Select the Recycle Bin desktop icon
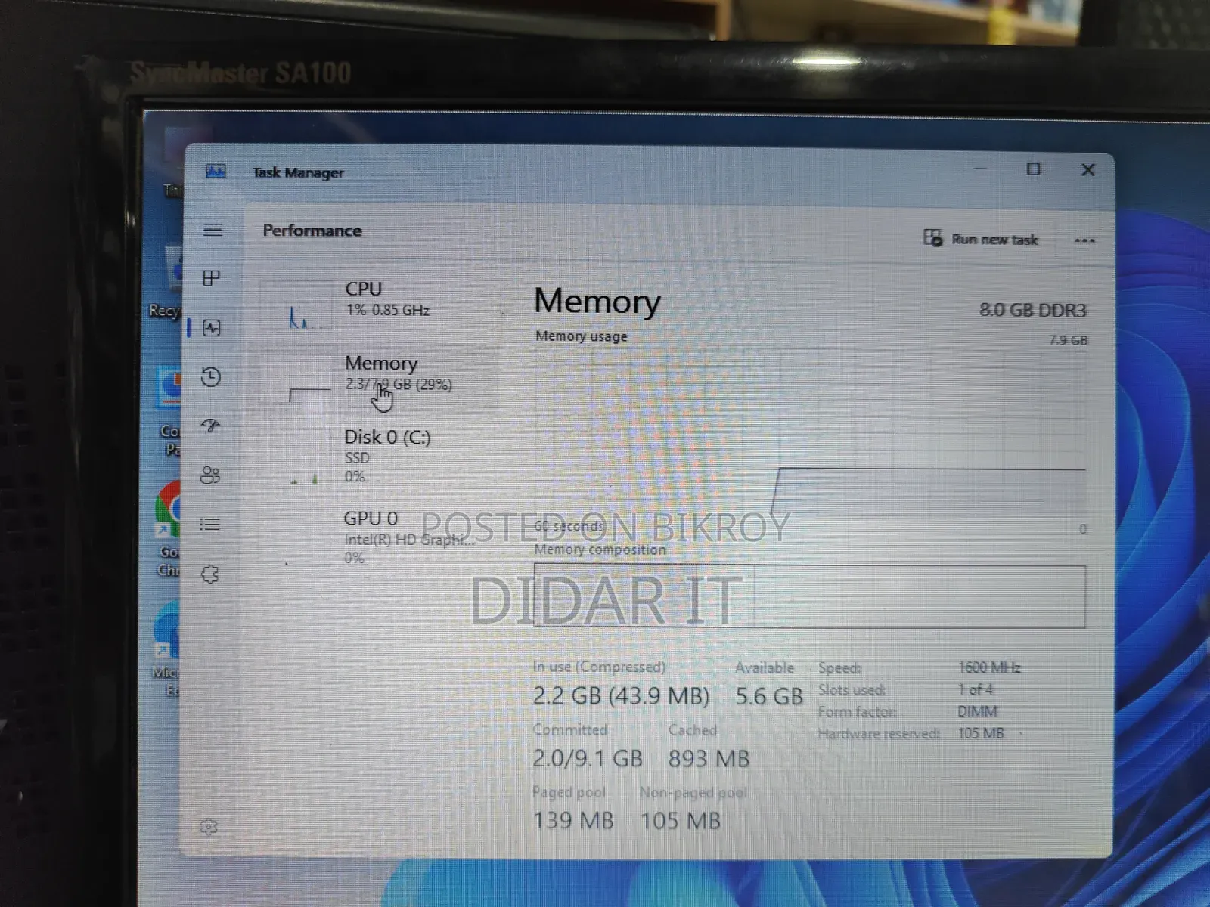This screenshot has height=907, width=1210. pyautogui.click(x=166, y=281)
